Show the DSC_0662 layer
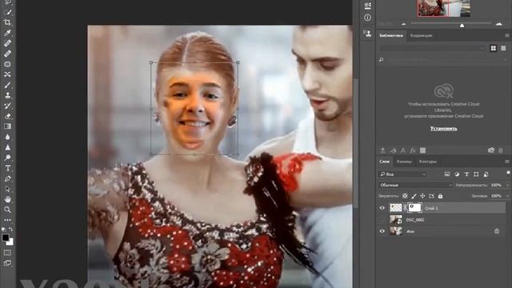 [x=382, y=220]
